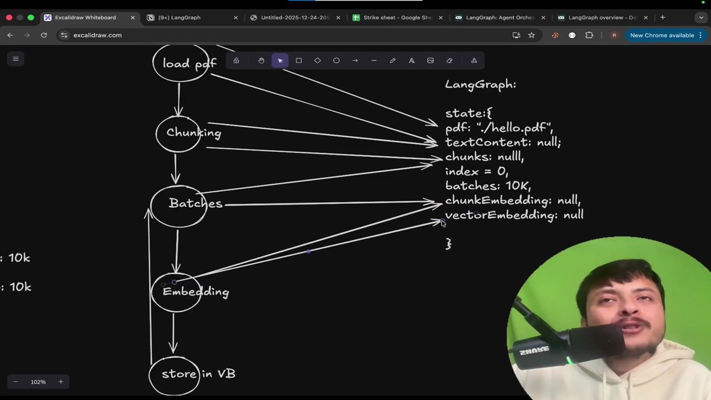Open the extra shapes dropdown at toolbar end
The image size is (711, 400).
[473, 60]
